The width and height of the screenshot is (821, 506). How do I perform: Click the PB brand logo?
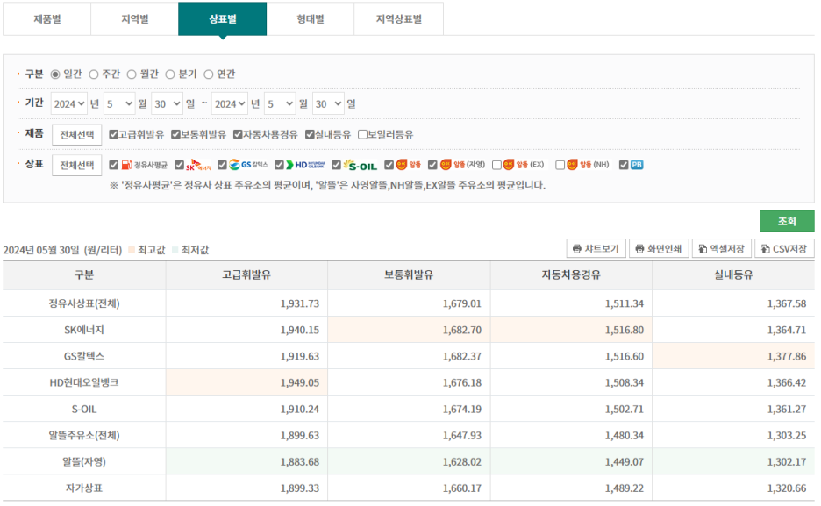(637, 165)
